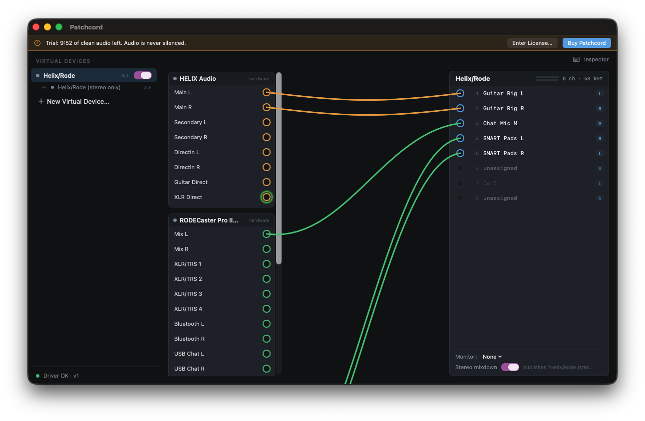Image resolution: width=645 pixels, height=421 pixels.
Task: Open the Monitor dropdown set to None
Action: [492, 357]
